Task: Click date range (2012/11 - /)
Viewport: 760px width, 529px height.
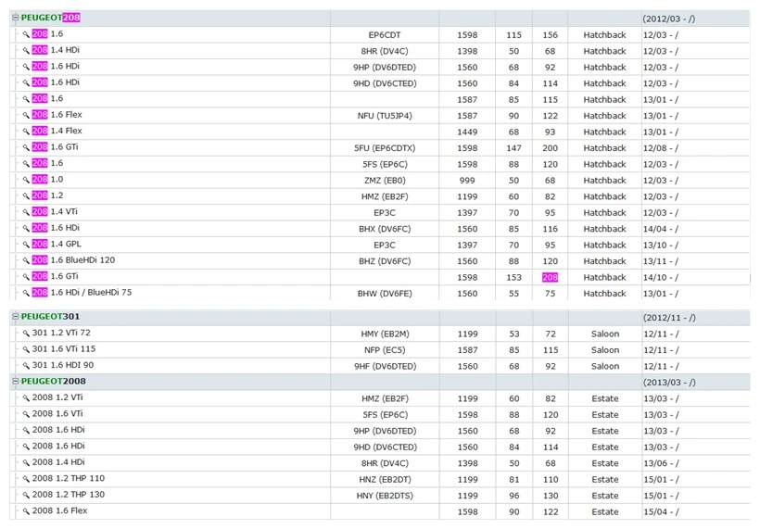Action: coord(669,318)
